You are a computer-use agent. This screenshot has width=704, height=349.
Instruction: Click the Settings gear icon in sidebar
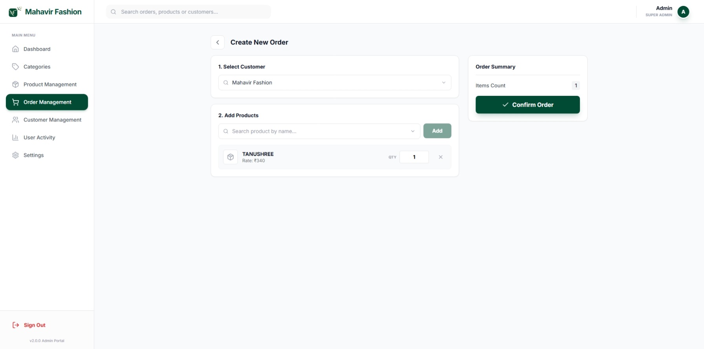pos(16,155)
